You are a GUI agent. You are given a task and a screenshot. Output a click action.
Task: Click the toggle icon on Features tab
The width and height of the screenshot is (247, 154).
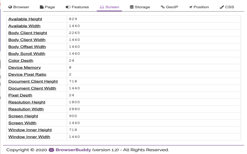coord(68,7)
